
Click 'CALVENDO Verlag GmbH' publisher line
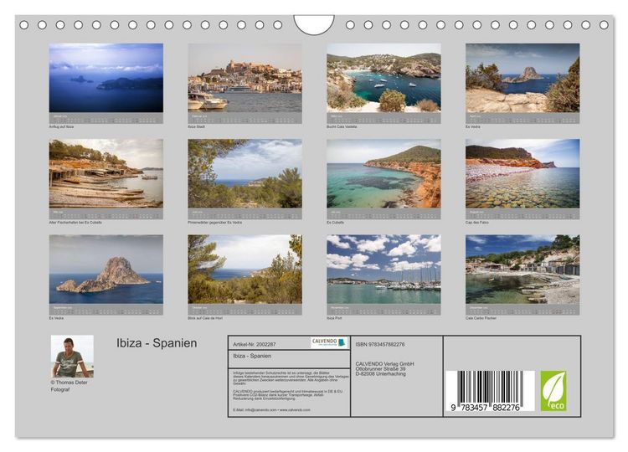pos(384,364)
